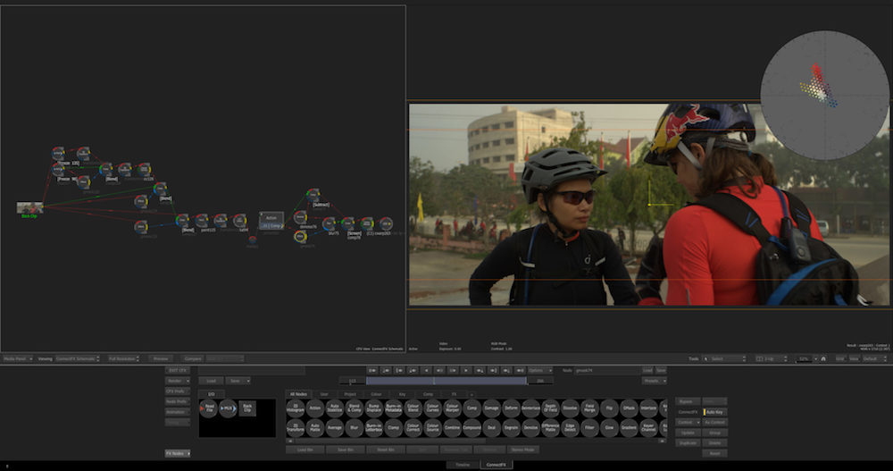Pick the Colour Blend node

(413, 408)
